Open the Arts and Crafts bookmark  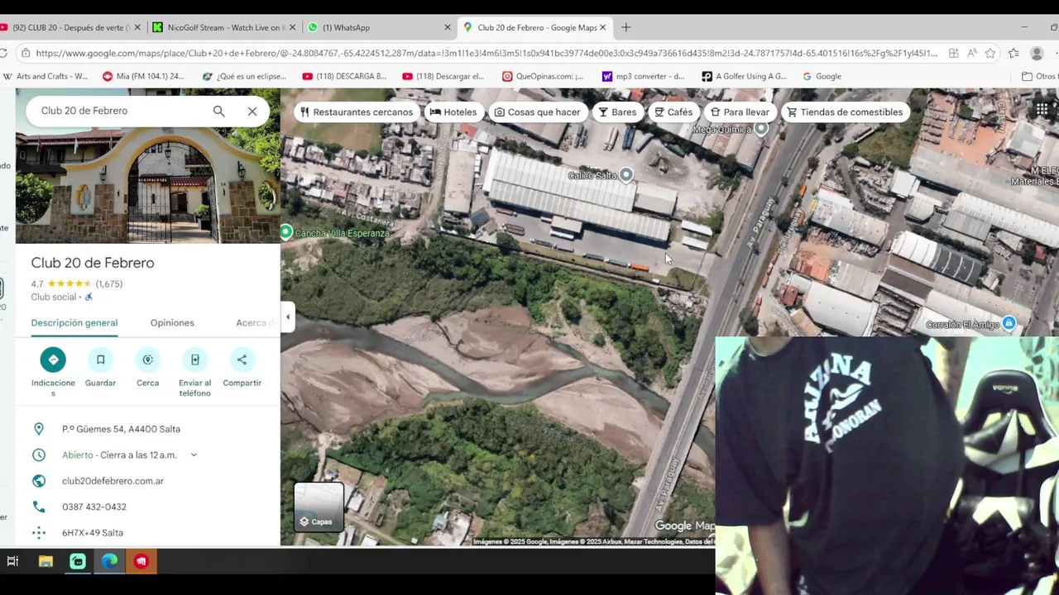[x=46, y=76]
